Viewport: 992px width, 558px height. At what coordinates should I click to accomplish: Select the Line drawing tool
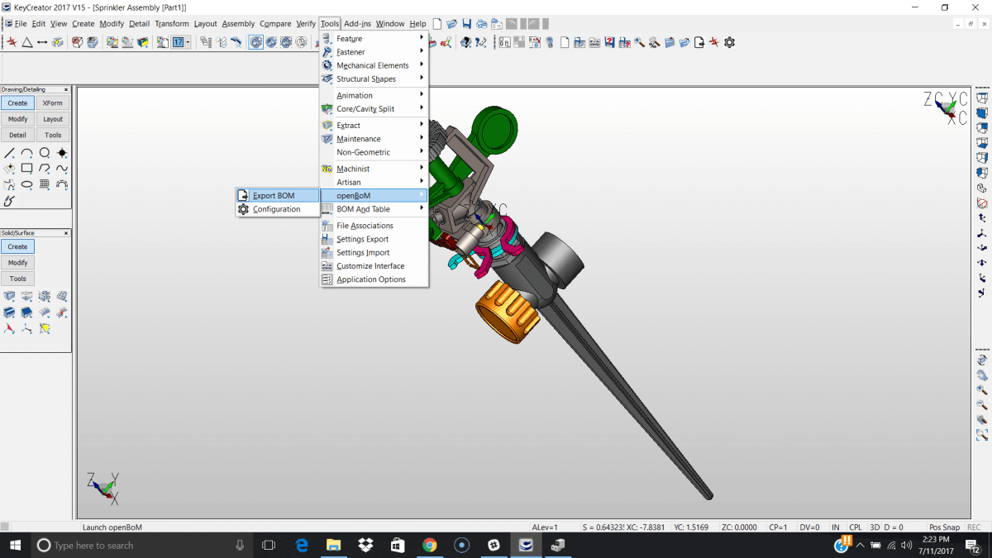(x=9, y=153)
